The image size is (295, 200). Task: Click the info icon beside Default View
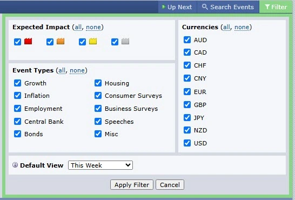[x=15, y=165]
